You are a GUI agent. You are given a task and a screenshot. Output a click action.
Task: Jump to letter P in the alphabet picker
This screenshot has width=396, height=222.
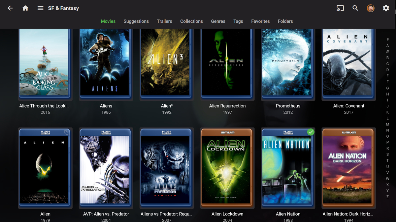pyautogui.click(x=387, y=142)
